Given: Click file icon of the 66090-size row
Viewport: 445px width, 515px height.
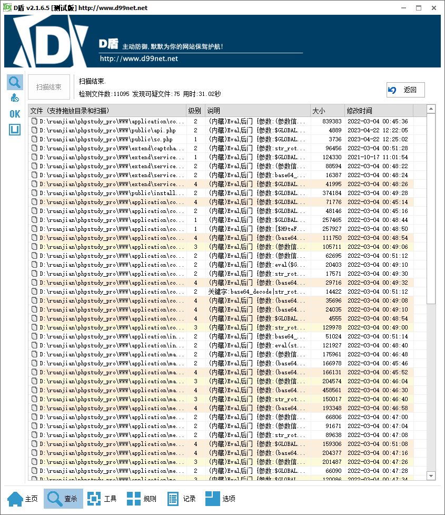Looking at the screenshot, I should 34,471.
